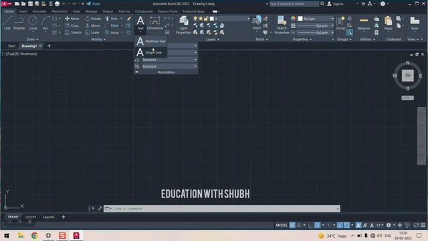428x241 pixels.
Task: Open the Insert ribbon tab
Action: [x=23, y=11]
